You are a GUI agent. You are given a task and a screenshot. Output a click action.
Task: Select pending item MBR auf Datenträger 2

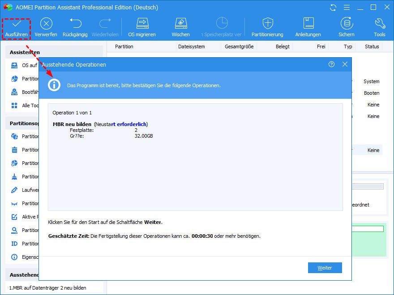pos(48,288)
